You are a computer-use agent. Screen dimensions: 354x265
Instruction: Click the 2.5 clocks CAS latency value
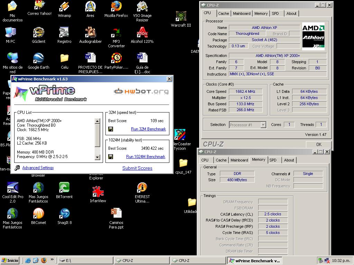[x=273, y=214]
